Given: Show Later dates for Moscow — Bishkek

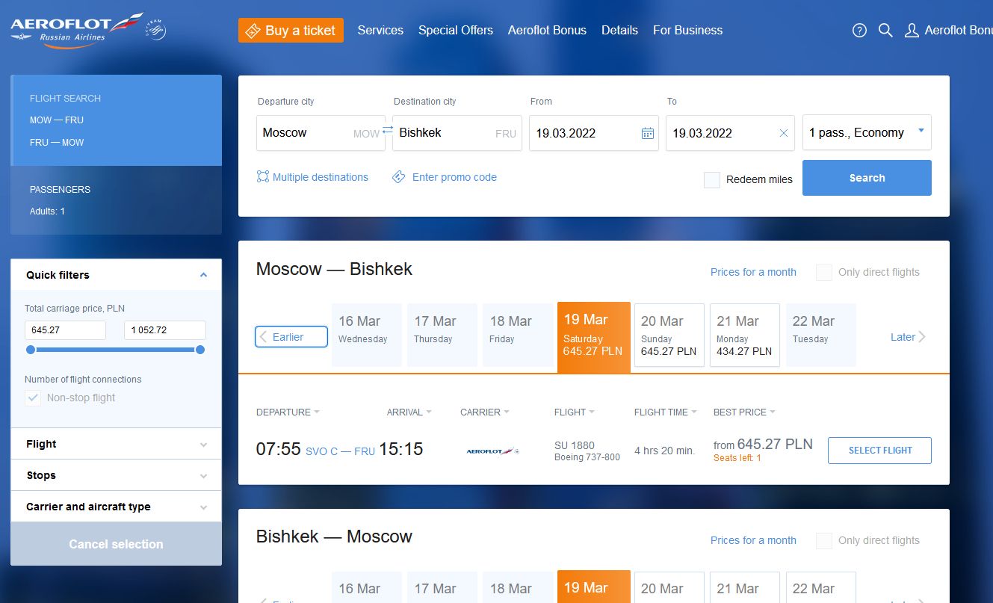Looking at the screenshot, I should pos(908,337).
